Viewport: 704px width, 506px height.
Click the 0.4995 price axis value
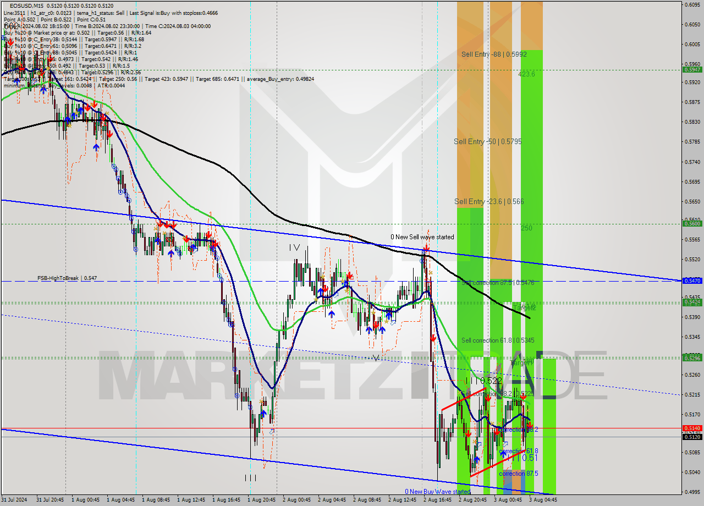pyautogui.click(x=692, y=492)
